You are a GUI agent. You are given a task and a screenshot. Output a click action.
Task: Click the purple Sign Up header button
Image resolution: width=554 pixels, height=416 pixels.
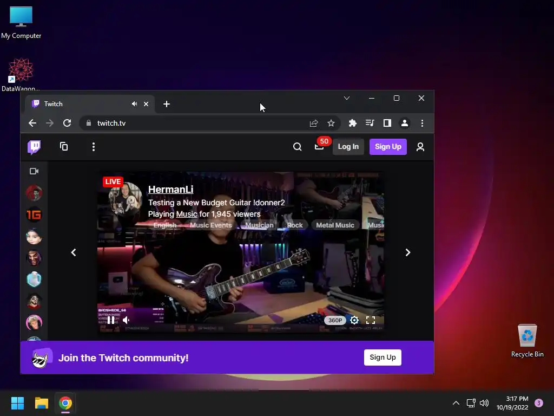[x=388, y=147]
